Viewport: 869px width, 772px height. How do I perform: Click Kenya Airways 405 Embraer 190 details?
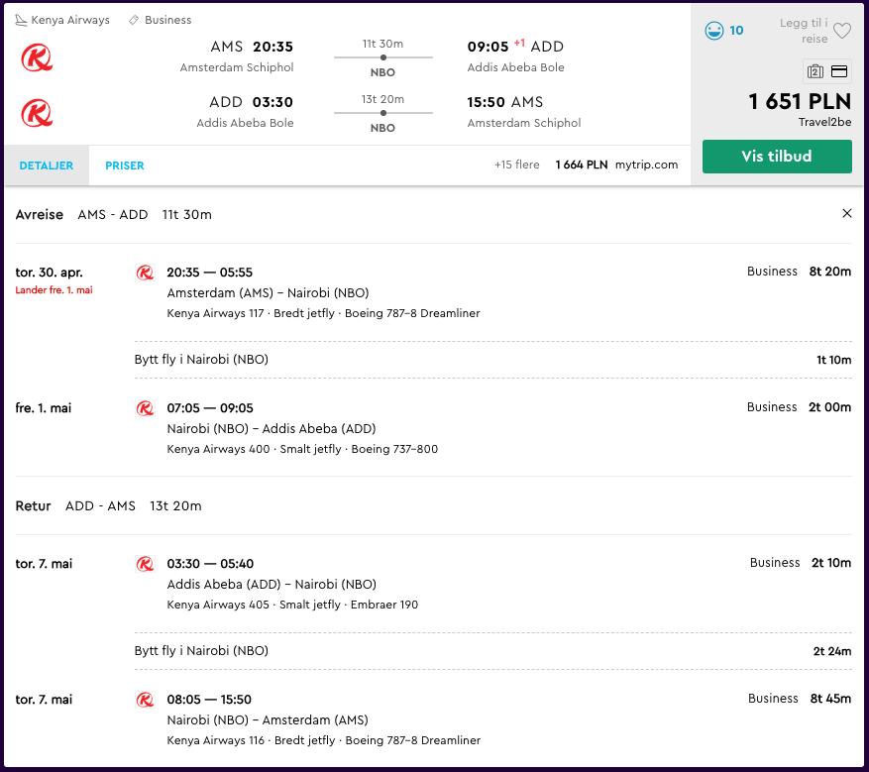coord(292,605)
